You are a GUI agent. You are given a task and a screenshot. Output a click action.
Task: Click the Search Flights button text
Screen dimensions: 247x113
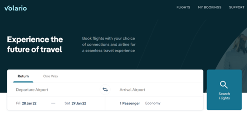click(224, 96)
